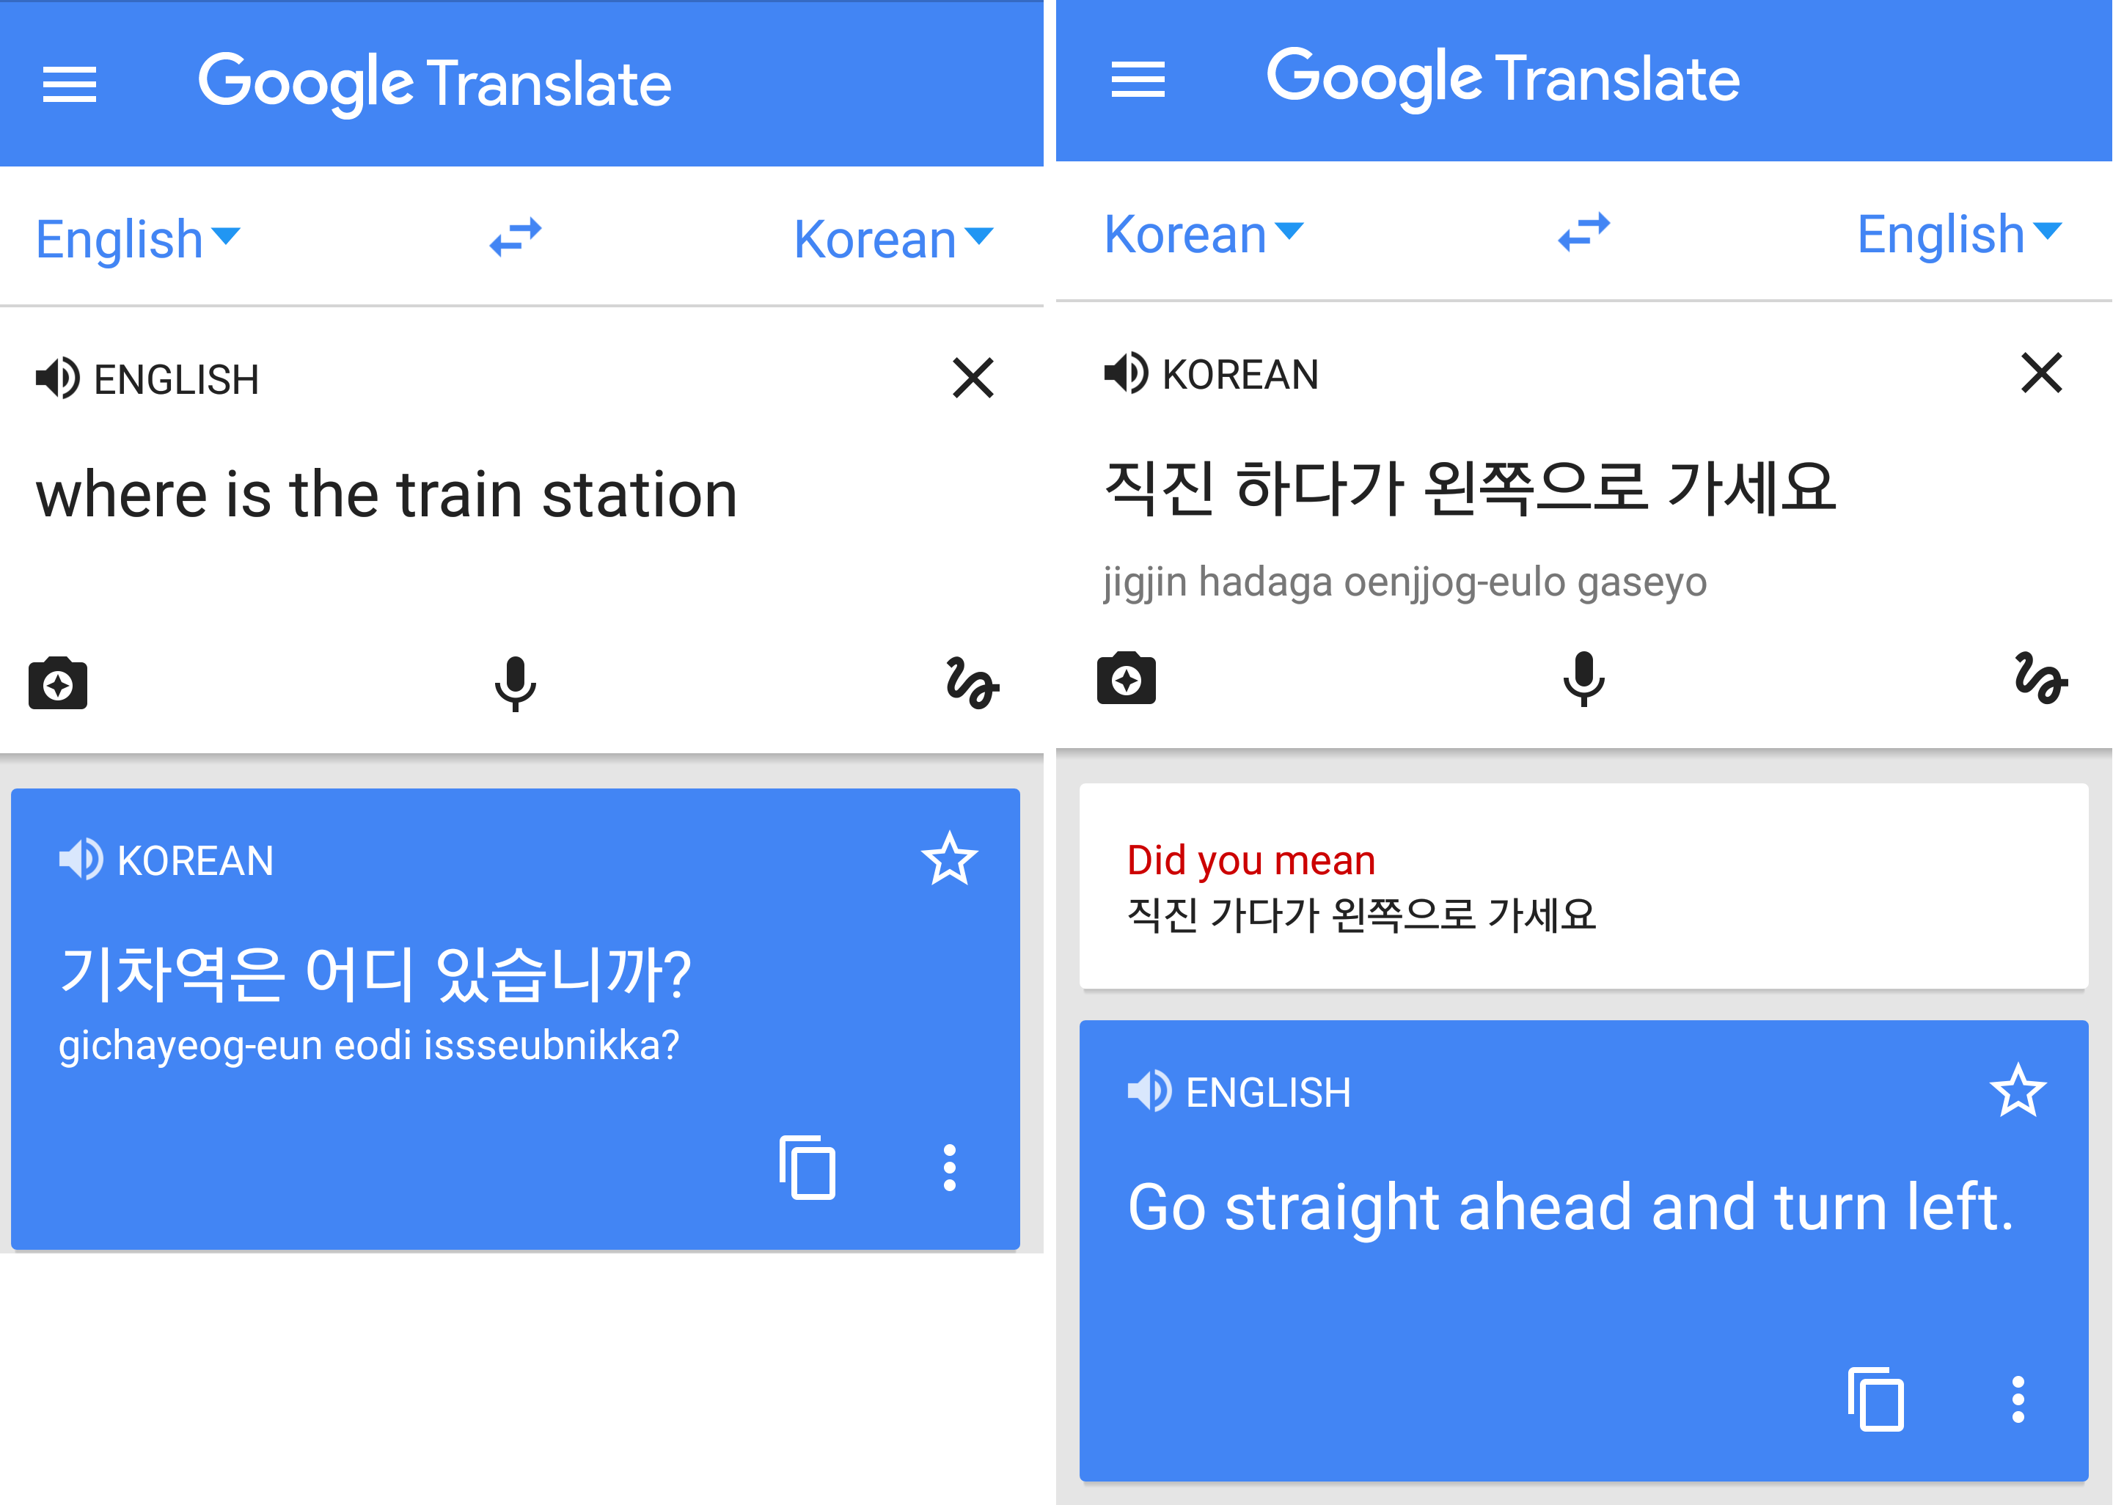Viewport: 2124px width, 1505px height.
Task: Open more options on the English translation card
Action: point(2016,1399)
